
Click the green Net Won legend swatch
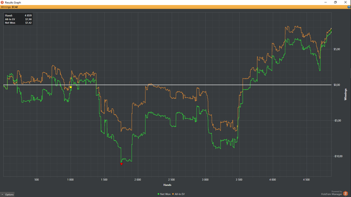(158, 194)
